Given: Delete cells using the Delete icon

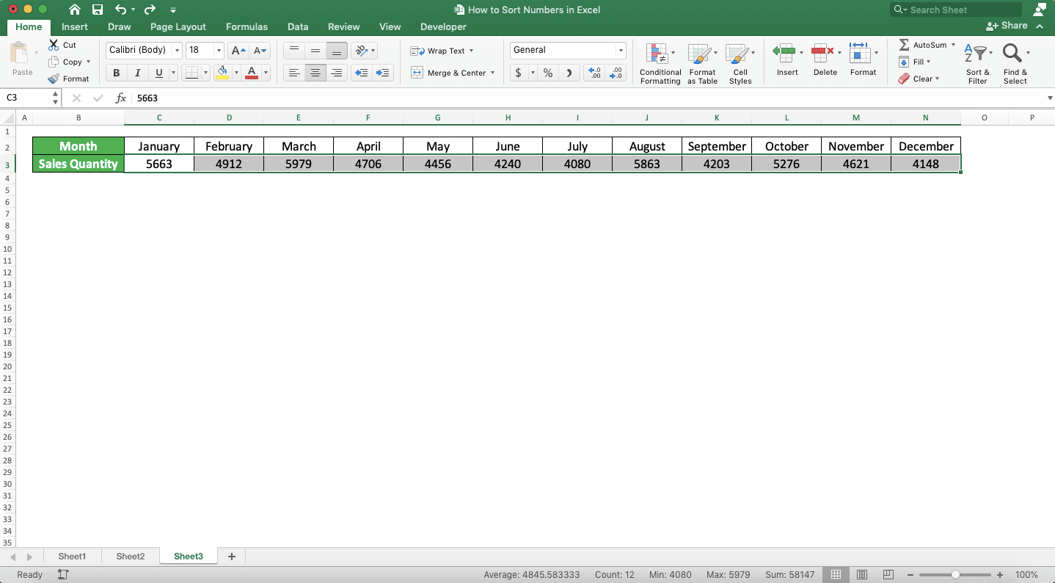Looking at the screenshot, I should (822, 53).
